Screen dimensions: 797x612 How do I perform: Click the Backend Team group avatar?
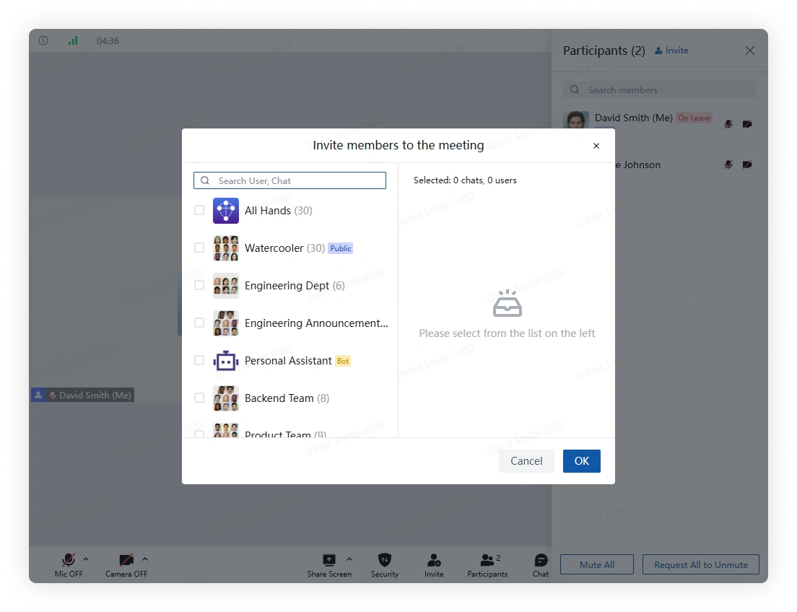click(226, 398)
